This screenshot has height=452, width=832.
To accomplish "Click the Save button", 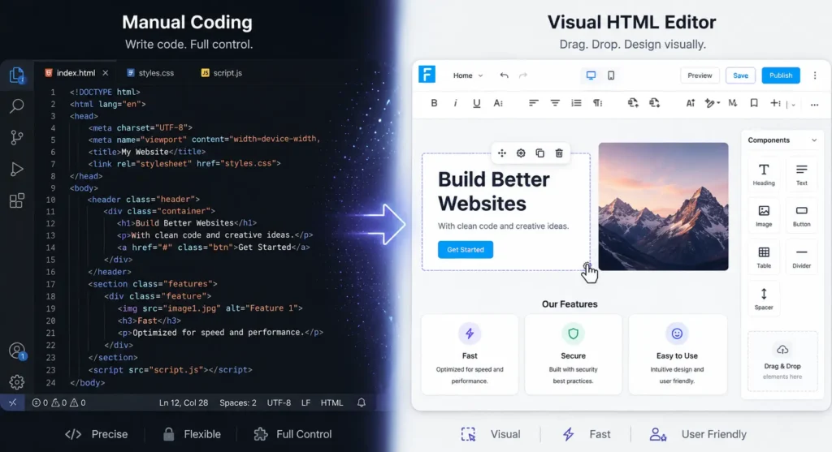I will (740, 75).
